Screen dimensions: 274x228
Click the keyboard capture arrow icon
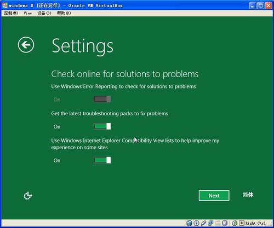242,223
